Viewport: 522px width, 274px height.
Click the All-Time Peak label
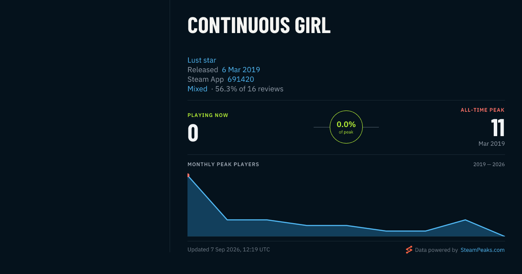[x=482, y=110]
